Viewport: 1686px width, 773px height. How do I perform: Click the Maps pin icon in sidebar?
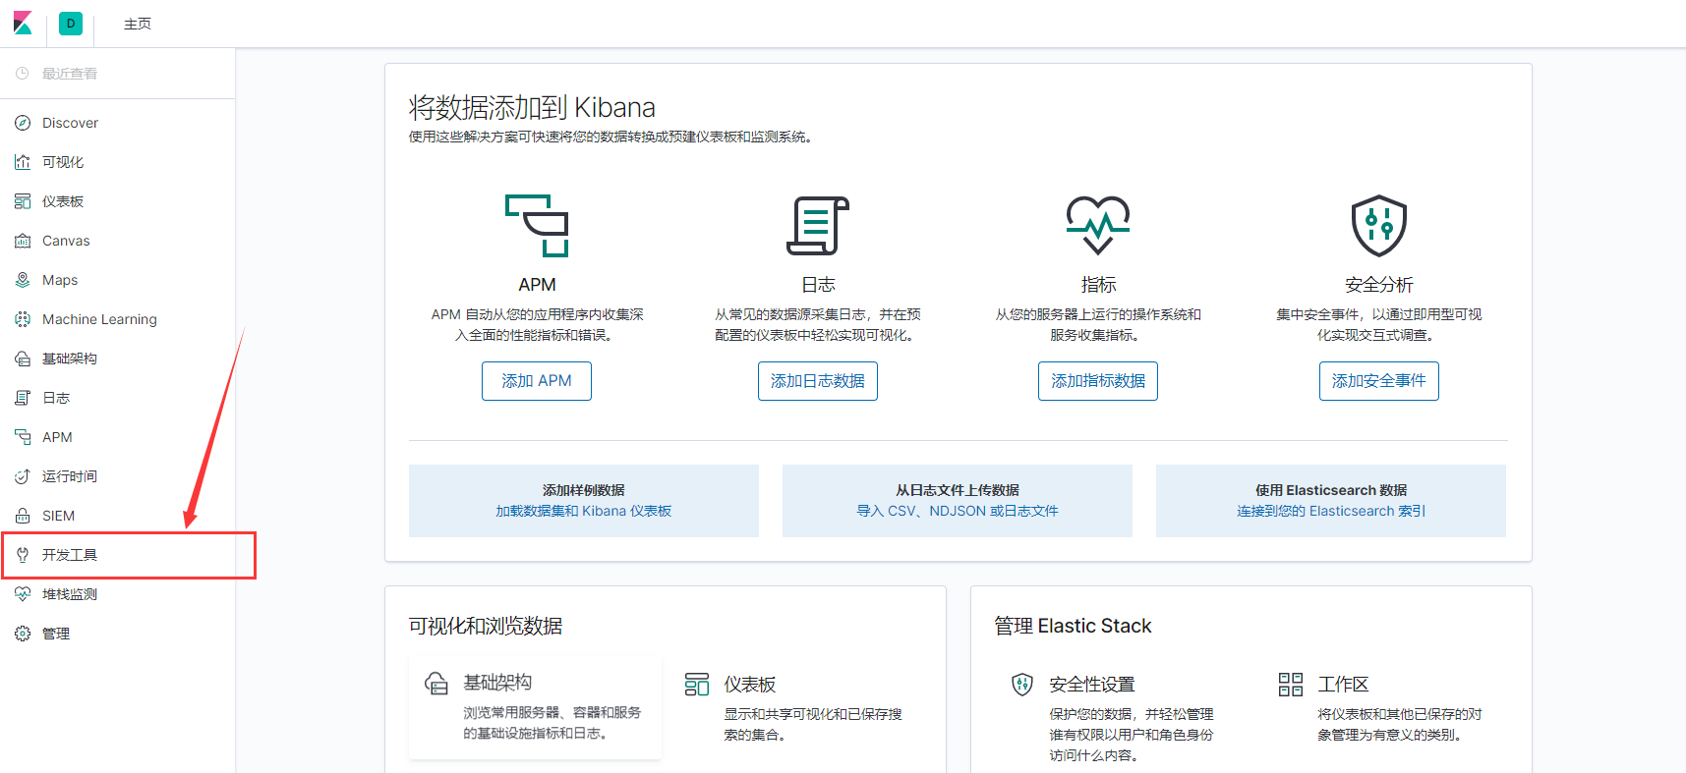[23, 280]
